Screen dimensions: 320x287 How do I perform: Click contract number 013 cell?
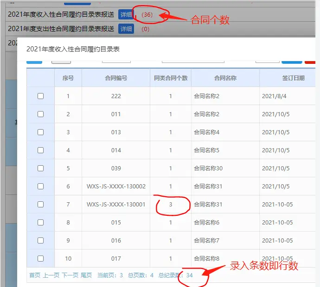click(x=116, y=132)
